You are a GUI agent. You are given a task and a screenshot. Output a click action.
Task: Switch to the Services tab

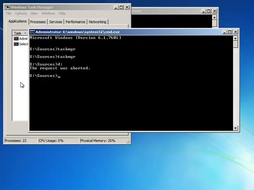pyautogui.click(x=56, y=22)
